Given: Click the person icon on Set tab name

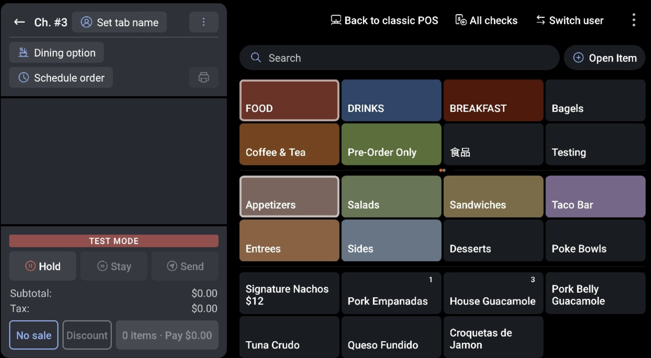Looking at the screenshot, I should click(86, 22).
